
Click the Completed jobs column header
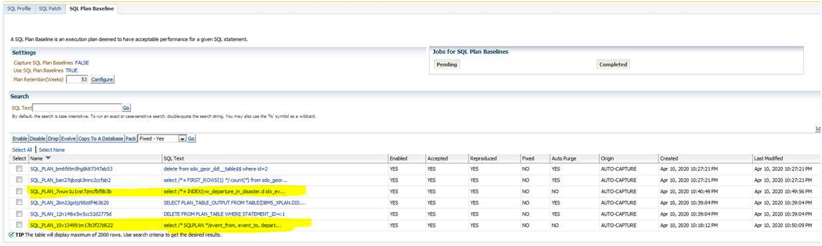coord(613,64)
